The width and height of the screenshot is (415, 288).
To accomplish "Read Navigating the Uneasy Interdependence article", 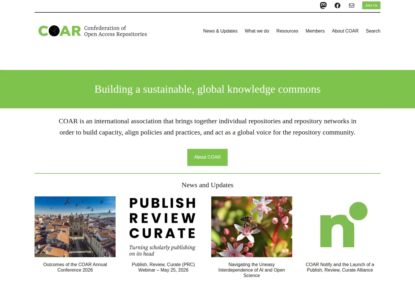I will (x=252, y=270).
